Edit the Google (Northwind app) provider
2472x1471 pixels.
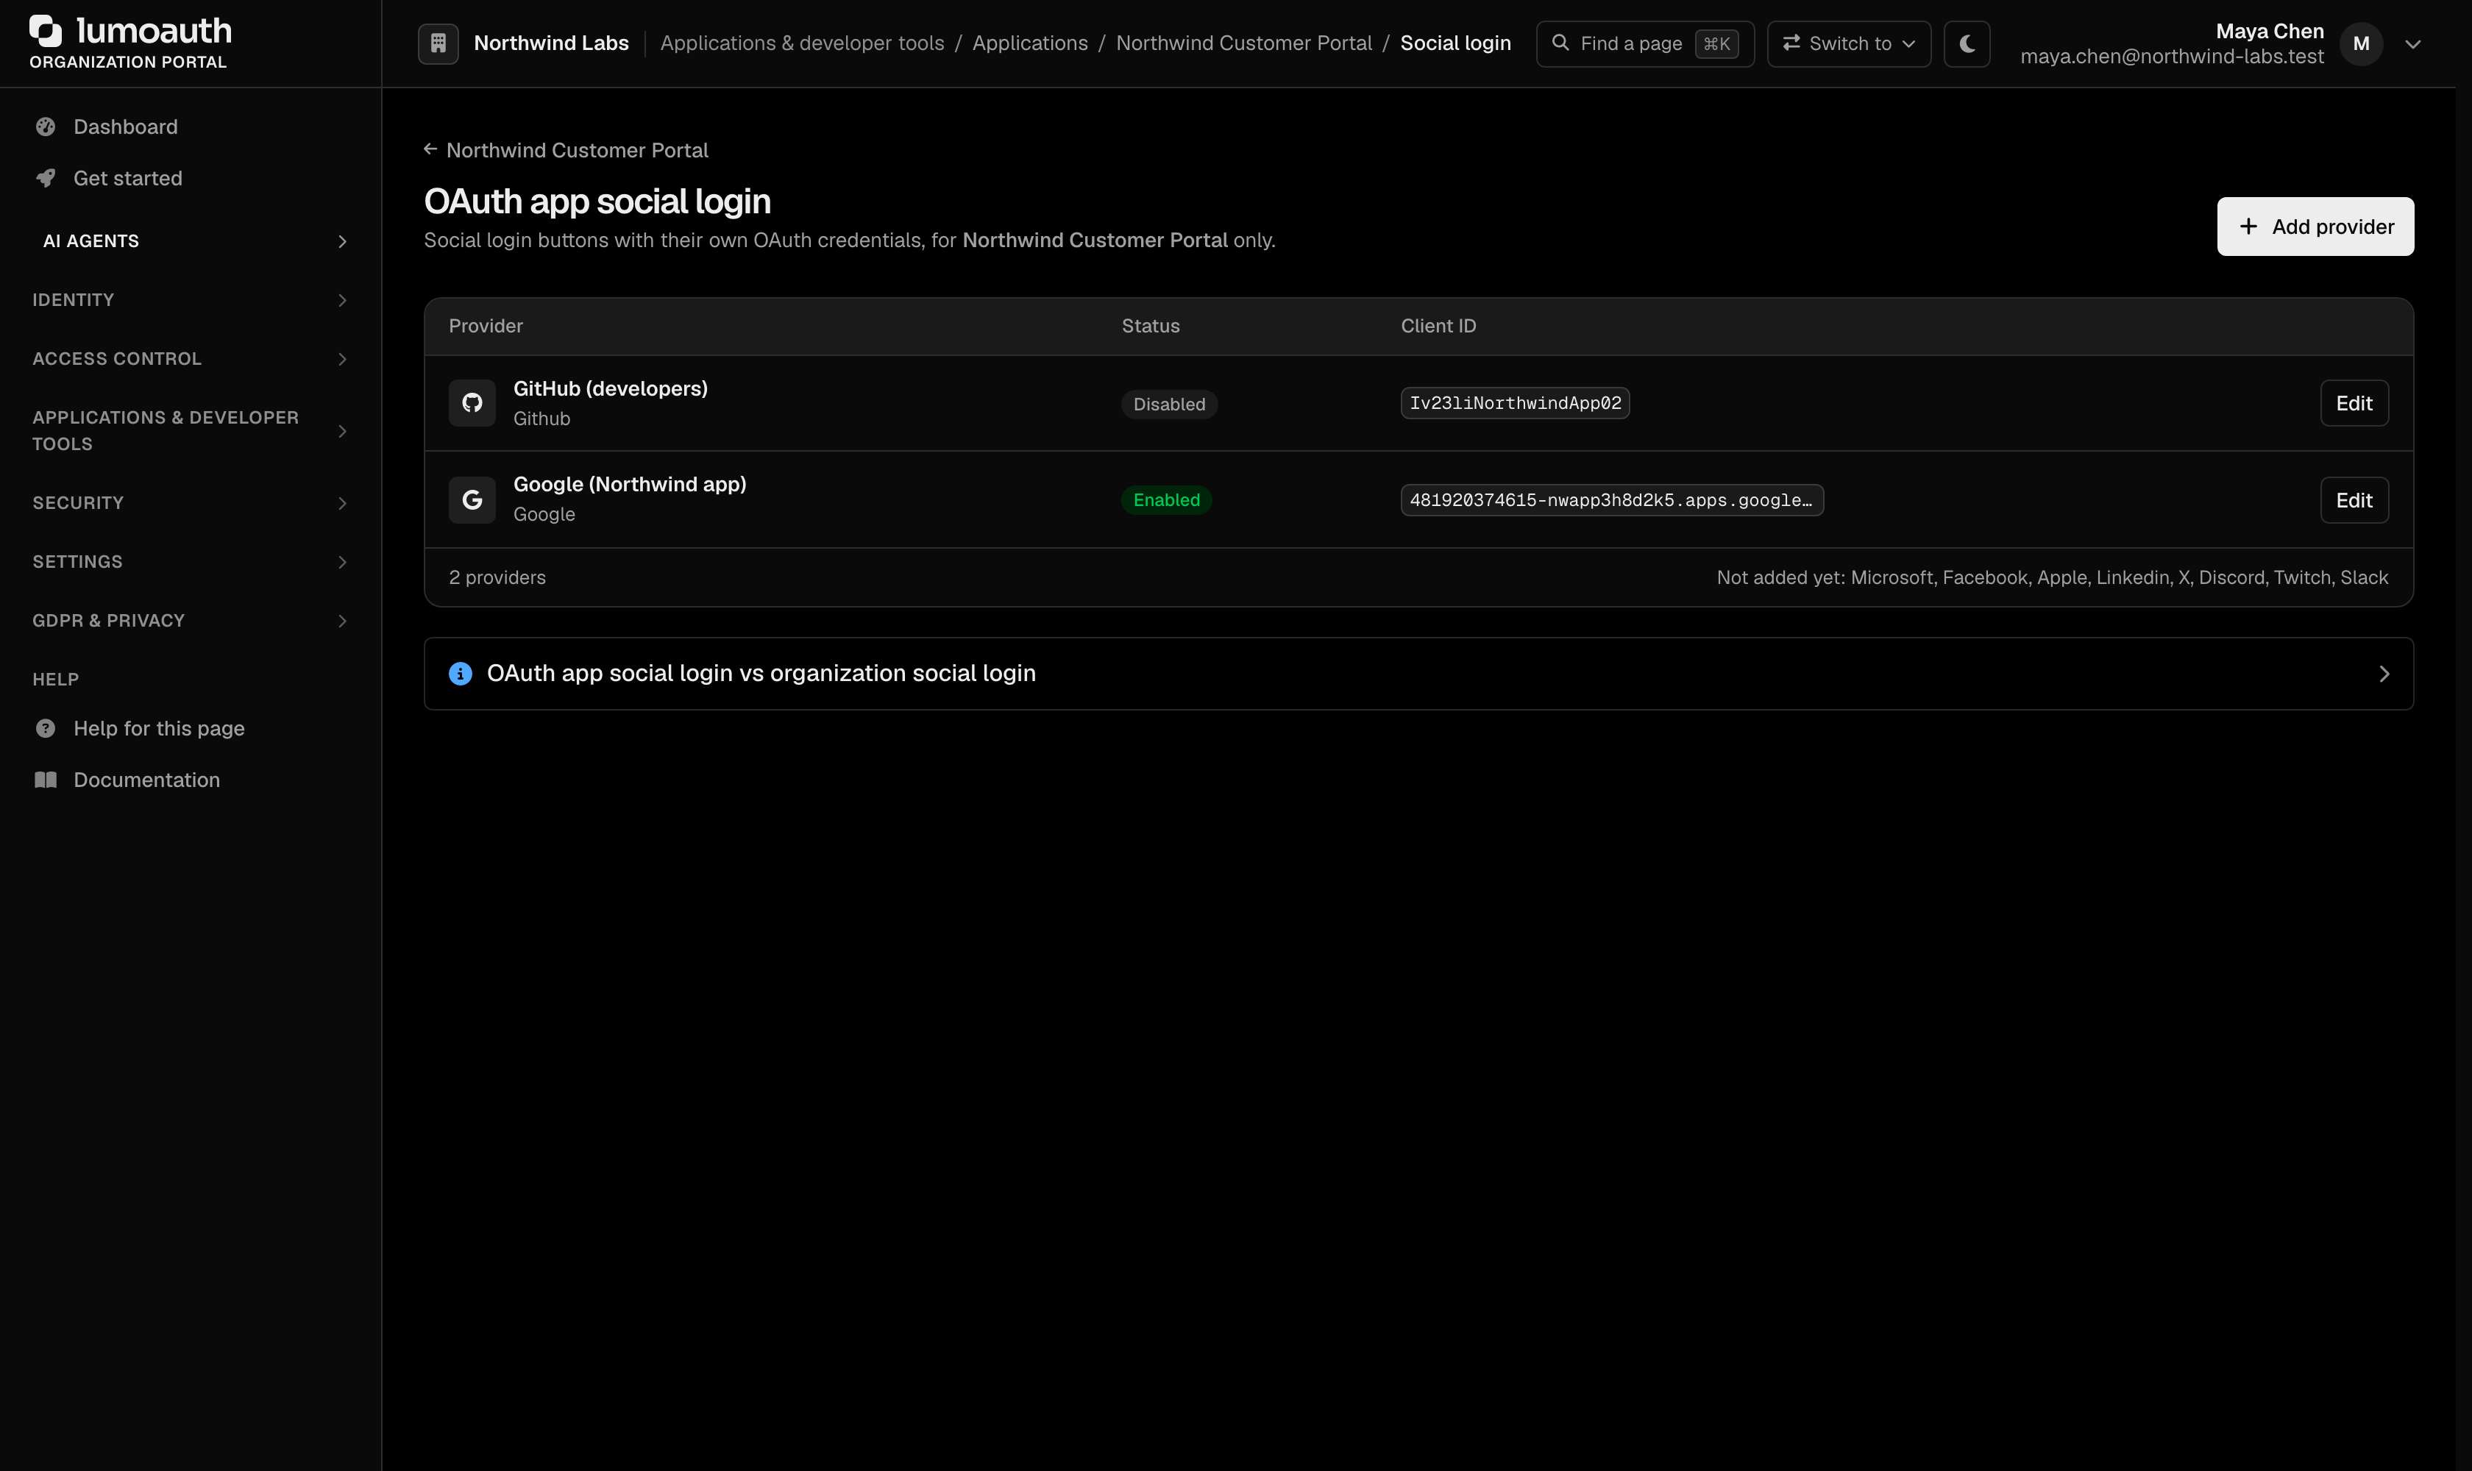tap(2354, 501)
